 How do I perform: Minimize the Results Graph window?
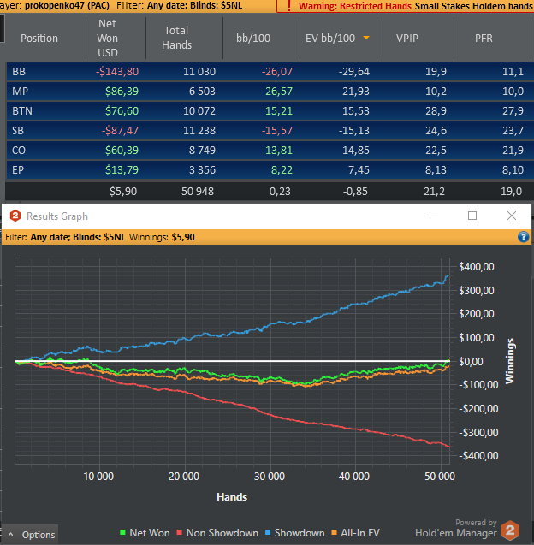pos(434,216)
